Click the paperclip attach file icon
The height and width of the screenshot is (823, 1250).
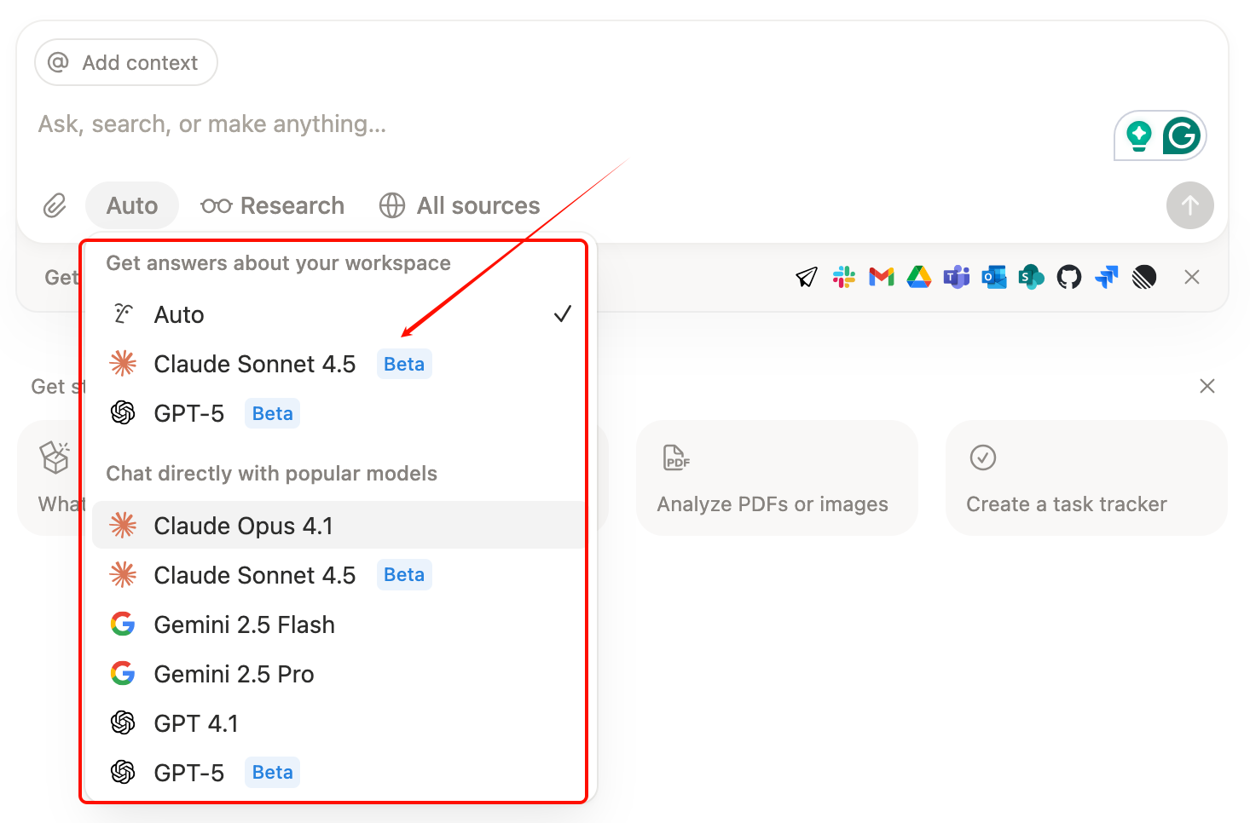(55, 205)
